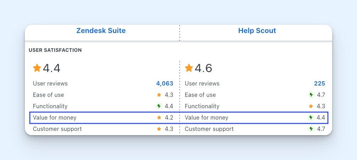Click the Zendesk 'User reviews' label
Viewport: 357px width, 160px height.
50,83
